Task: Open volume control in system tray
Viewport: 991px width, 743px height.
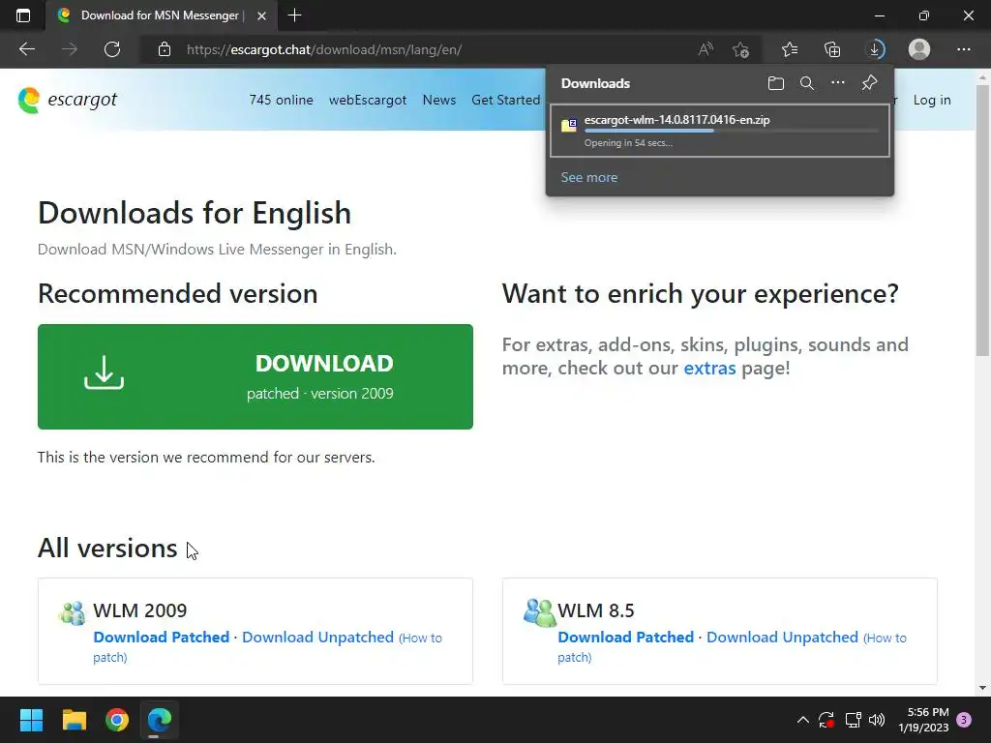Action: [877, 720]
